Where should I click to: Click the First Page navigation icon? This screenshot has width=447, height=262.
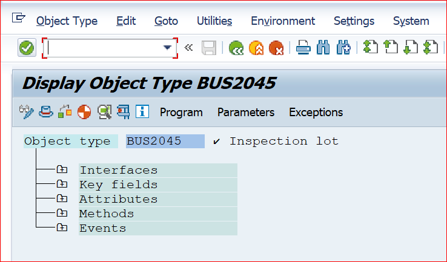click(x=370, y=48)
